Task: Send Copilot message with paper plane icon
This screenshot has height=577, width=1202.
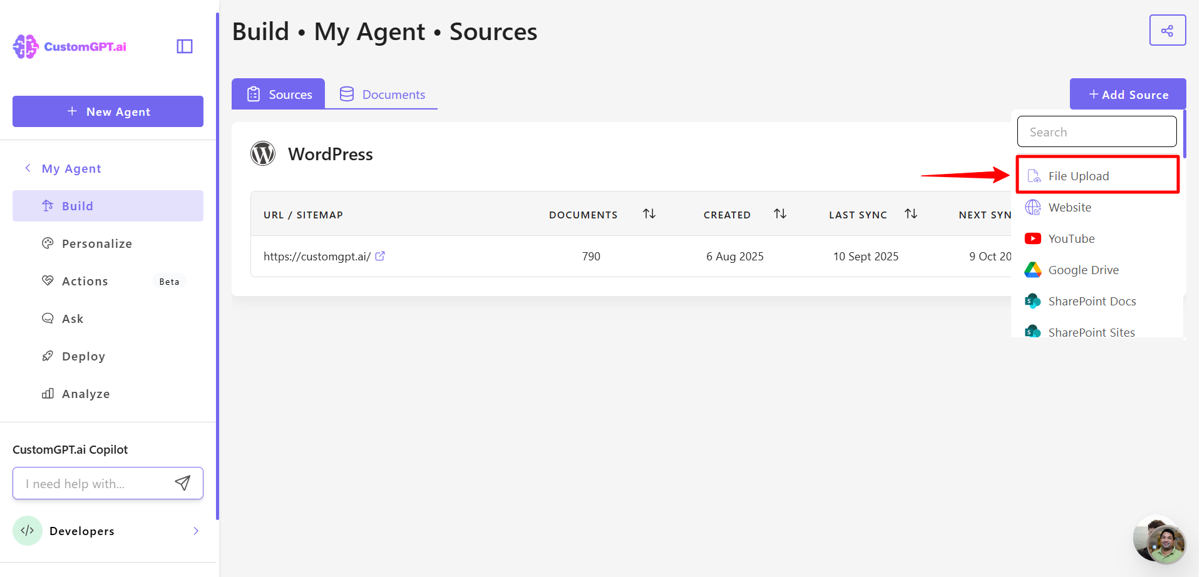Action: tap(182, 483)
